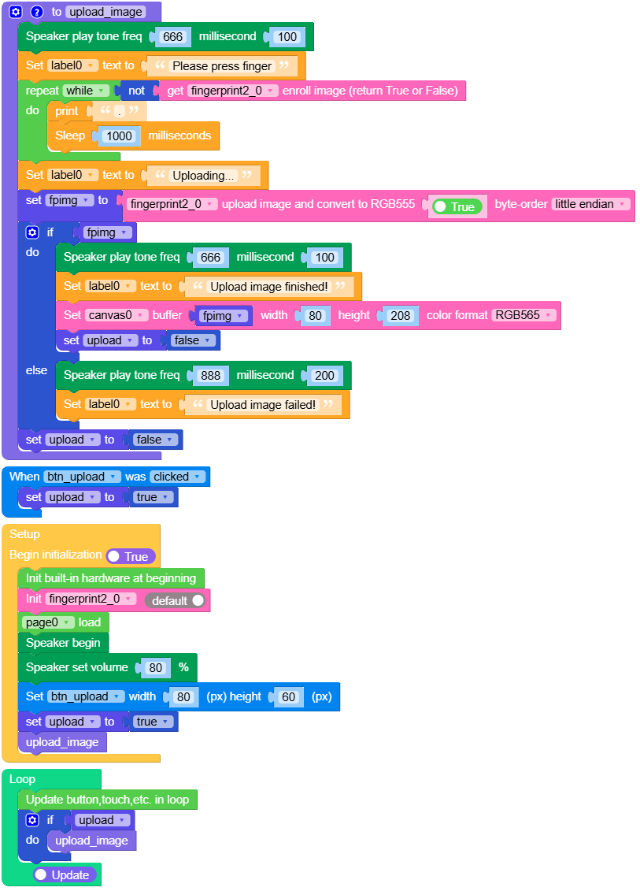Click the gear icon on the Loop's 'if upload' block
This screenshot has height=891, width=640.
31,819
